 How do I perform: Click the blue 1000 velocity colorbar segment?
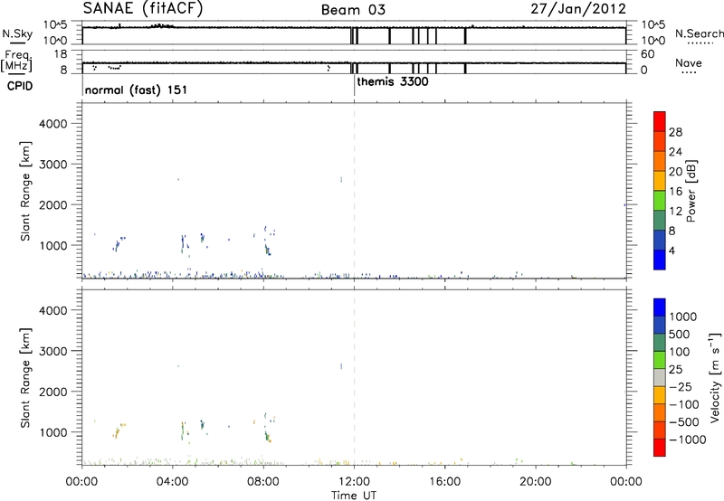coord(660,307)
